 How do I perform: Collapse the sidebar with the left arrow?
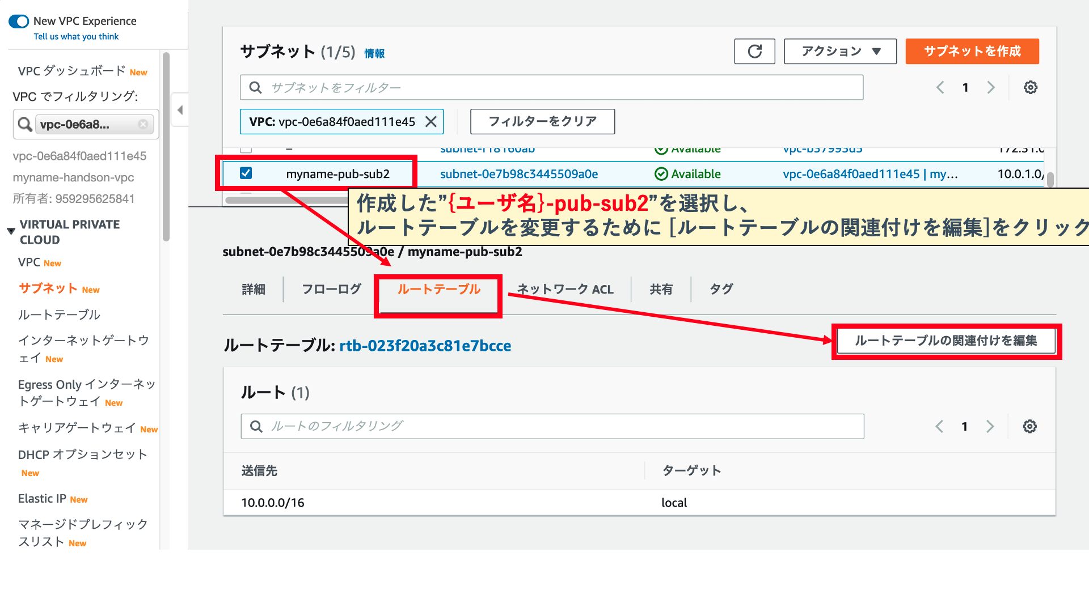tap(180, 109)
